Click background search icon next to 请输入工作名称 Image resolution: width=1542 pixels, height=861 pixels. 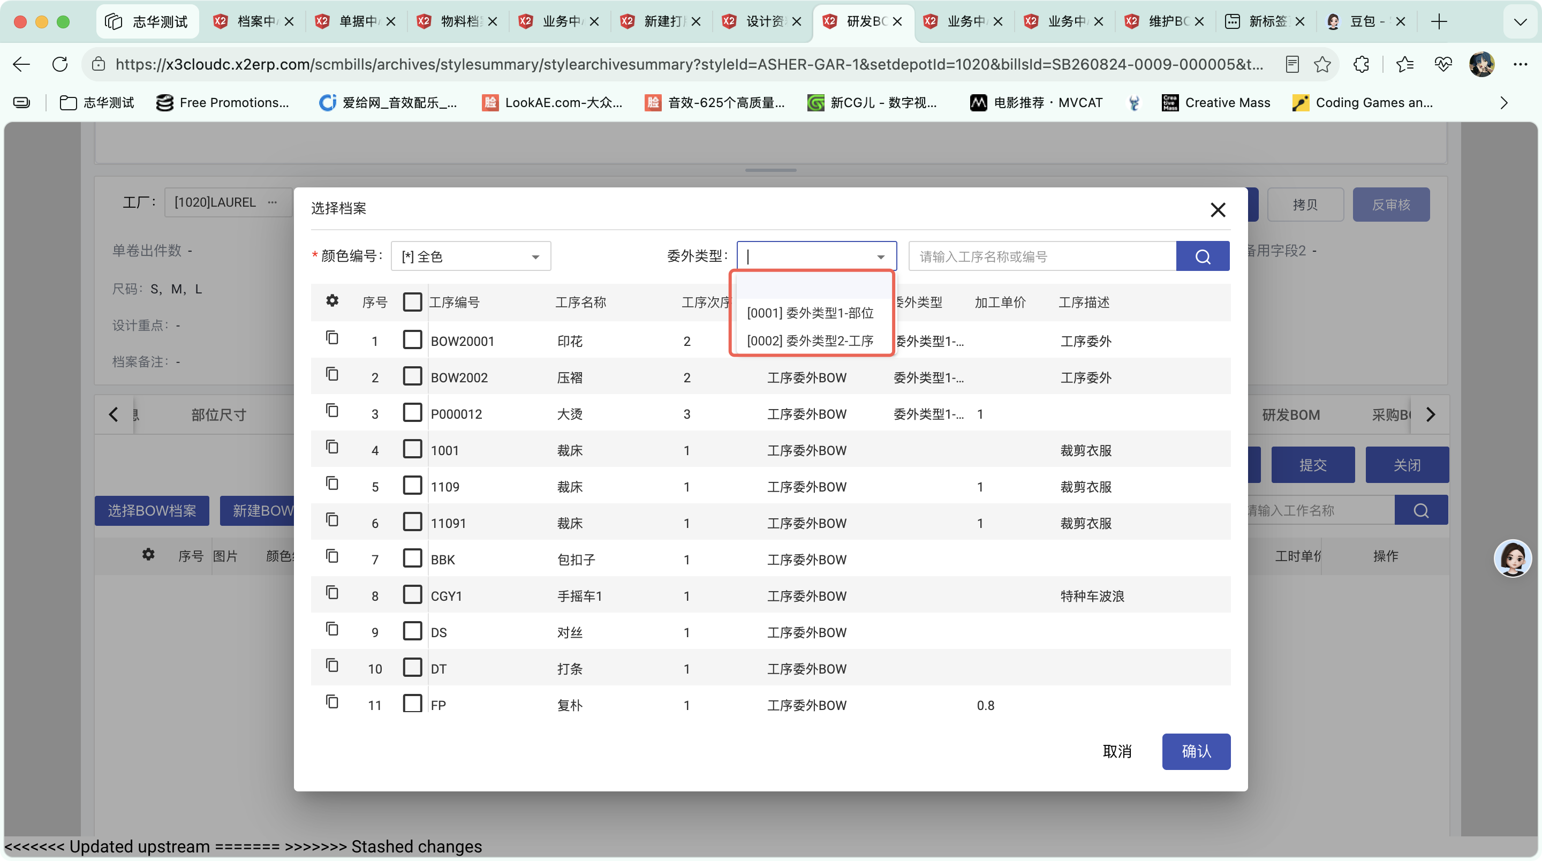click(1421, 510)
